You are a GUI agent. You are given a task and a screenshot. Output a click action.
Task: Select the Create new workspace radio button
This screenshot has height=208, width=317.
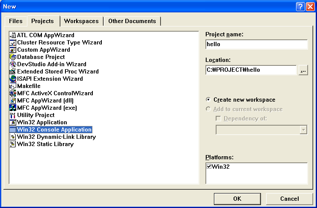point(208,100)
